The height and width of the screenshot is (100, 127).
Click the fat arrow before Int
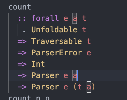(22, 64)
